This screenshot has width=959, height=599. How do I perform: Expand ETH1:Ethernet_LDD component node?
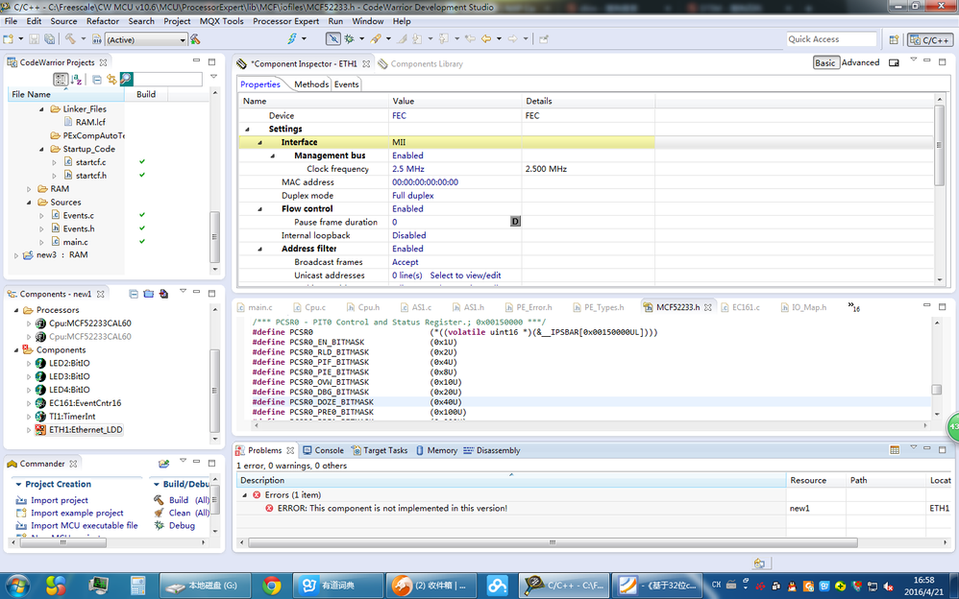(x=29, y=430)
